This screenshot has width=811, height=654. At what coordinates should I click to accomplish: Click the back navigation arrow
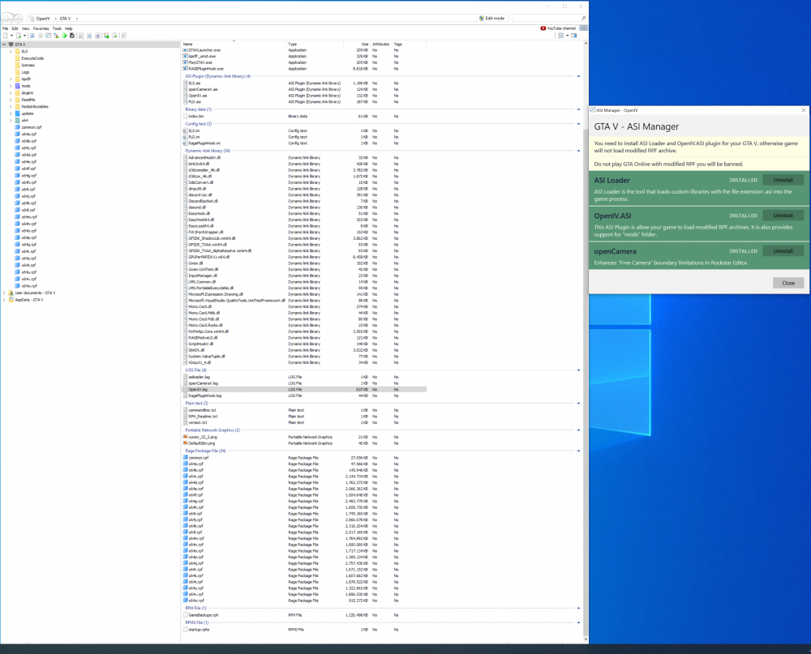(7, 17)
